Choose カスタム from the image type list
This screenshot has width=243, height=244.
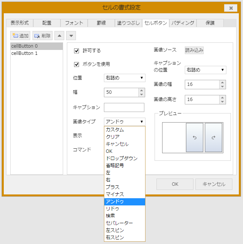pos(125,130)
